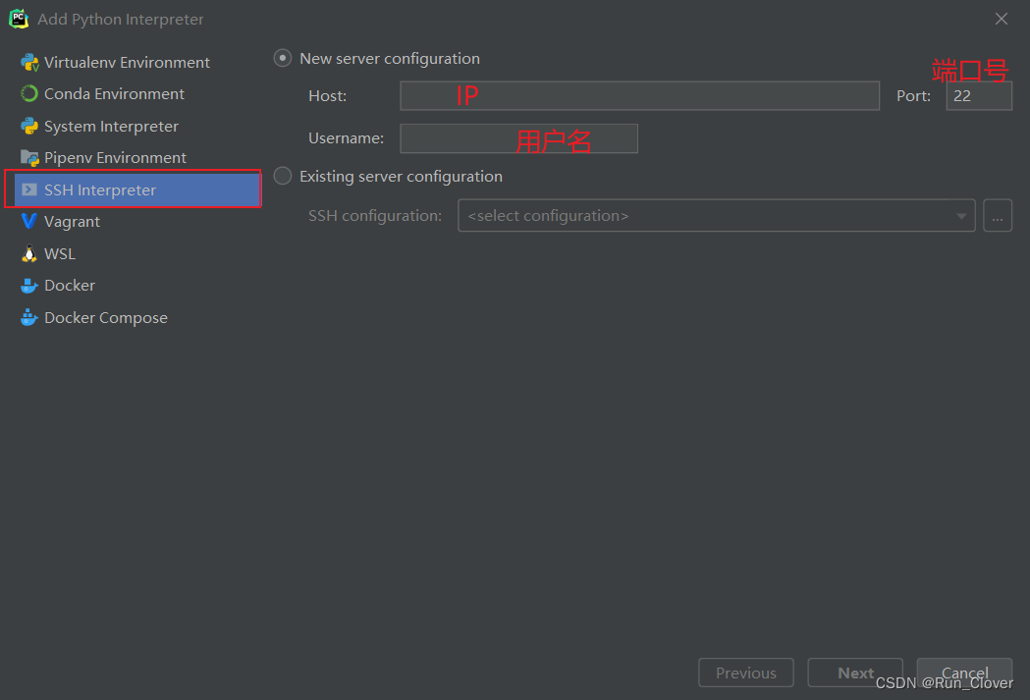Click the Virtualenv Environment python icon
The image size is (1030, 700).
click(x=29, y=63)
